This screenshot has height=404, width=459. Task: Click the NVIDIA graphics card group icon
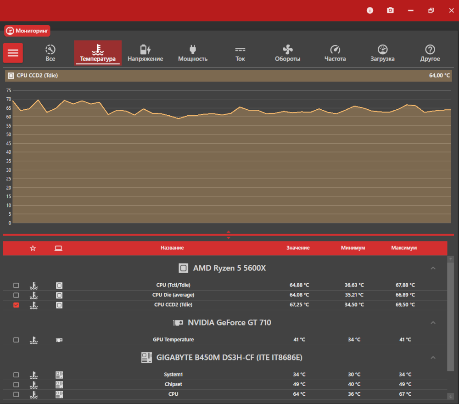pos(178,323)
